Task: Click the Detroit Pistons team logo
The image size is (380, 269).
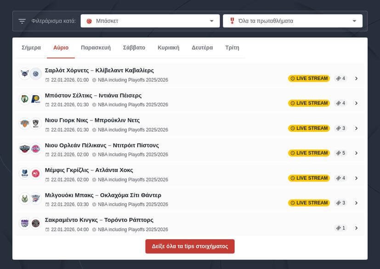Action: [x=36, y=148]
